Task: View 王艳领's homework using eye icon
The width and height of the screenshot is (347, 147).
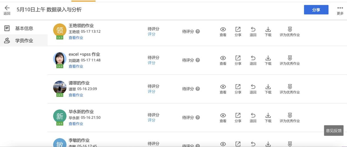Action: click(223, 32)
